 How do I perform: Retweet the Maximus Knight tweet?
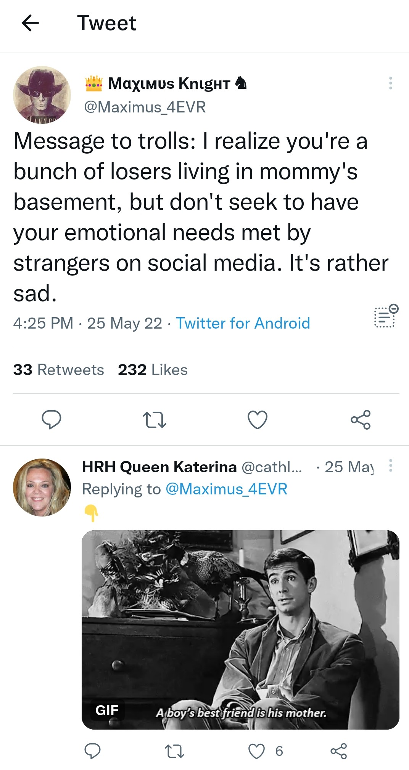(x=154, y=420)
